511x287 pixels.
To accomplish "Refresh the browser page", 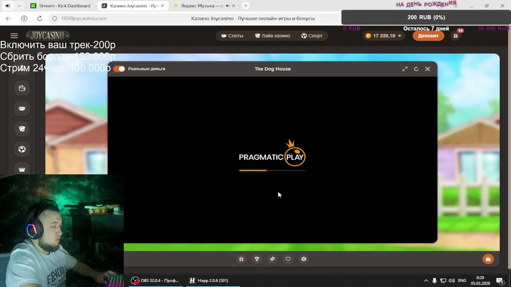I will pos(40,18).
